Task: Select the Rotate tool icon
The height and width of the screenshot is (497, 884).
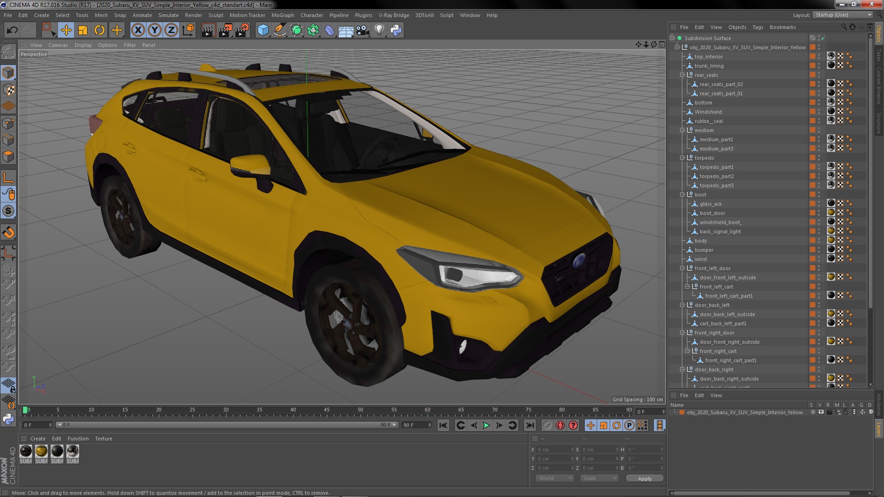Action: pos(99,30)
